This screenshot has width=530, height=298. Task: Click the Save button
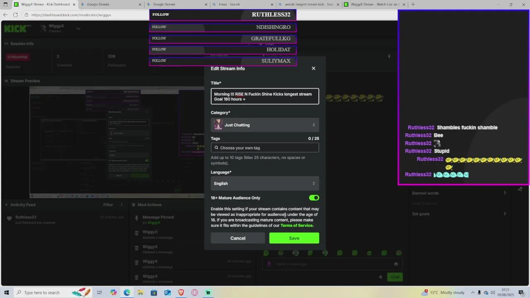click(294, 238)
